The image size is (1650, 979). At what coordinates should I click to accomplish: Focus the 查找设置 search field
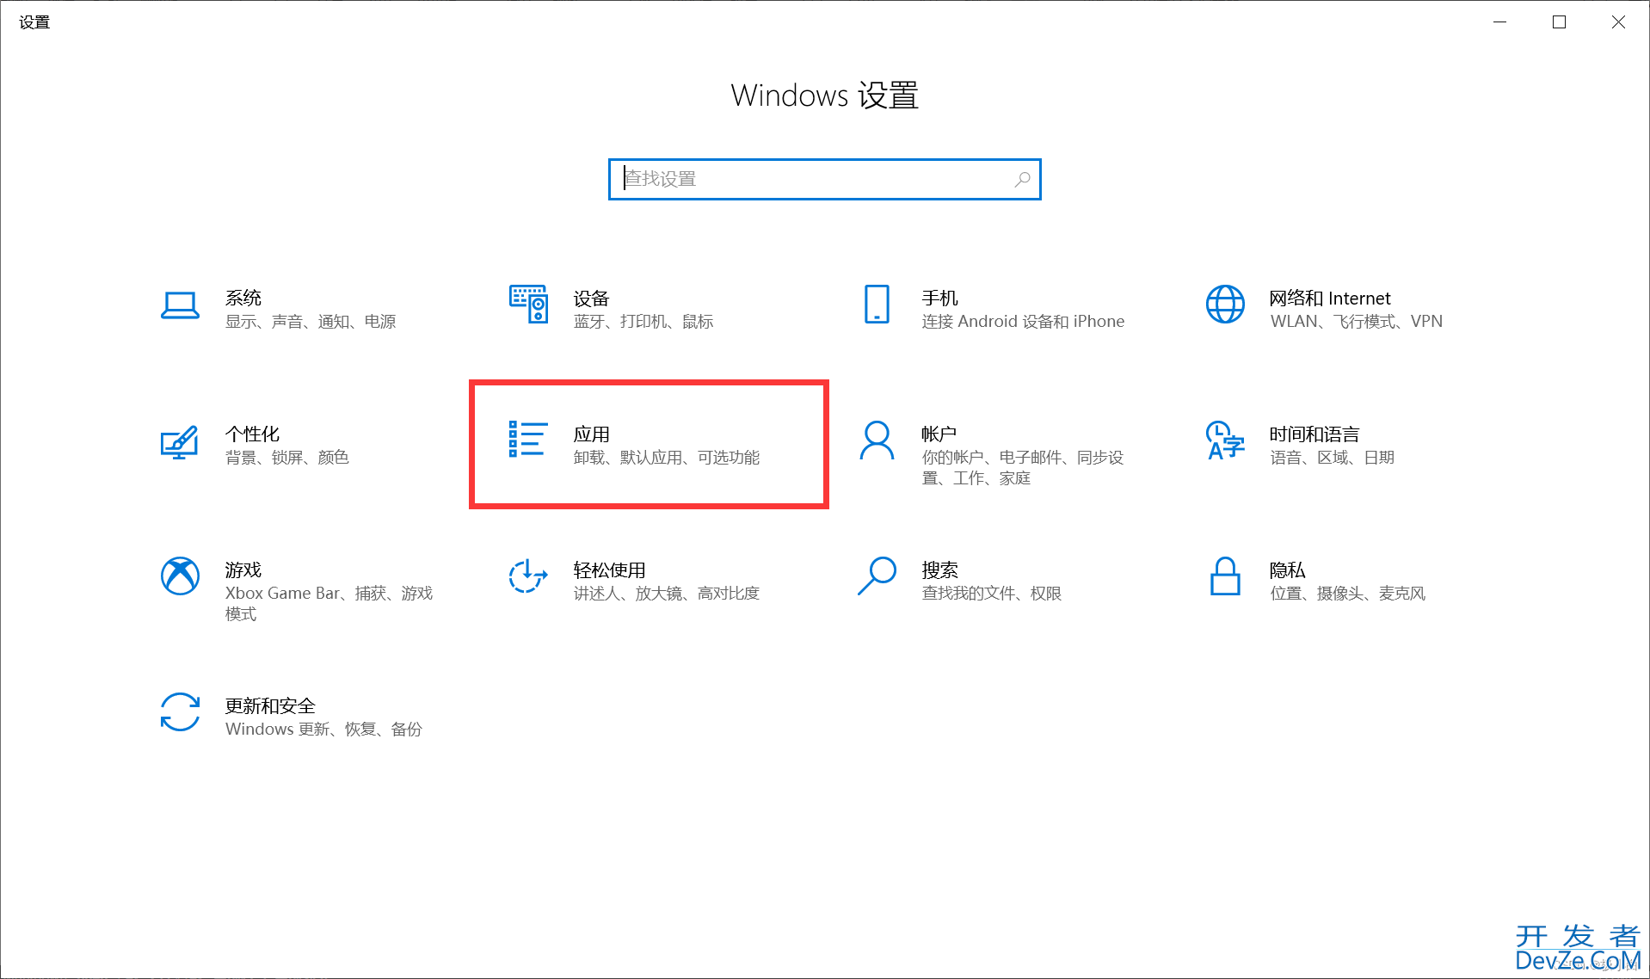point(824,179)
